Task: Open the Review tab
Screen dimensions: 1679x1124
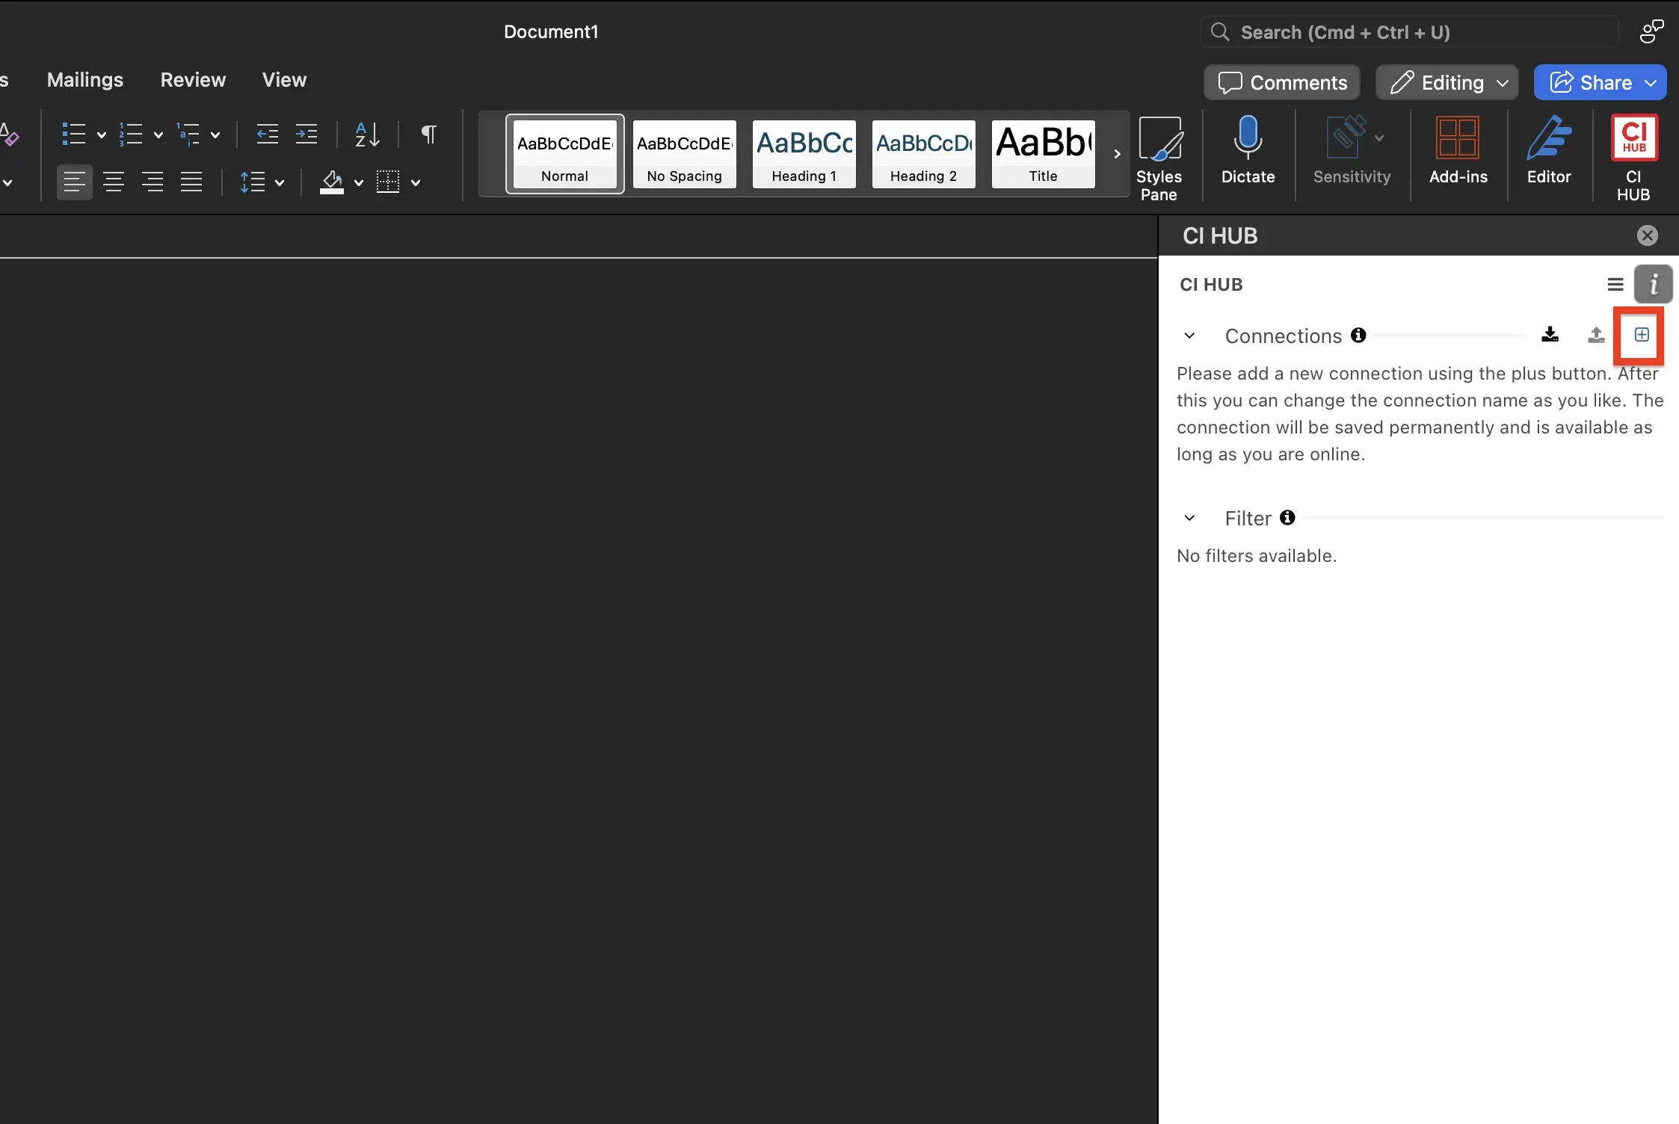Action: pyautogui.click(x=193, y=80)
